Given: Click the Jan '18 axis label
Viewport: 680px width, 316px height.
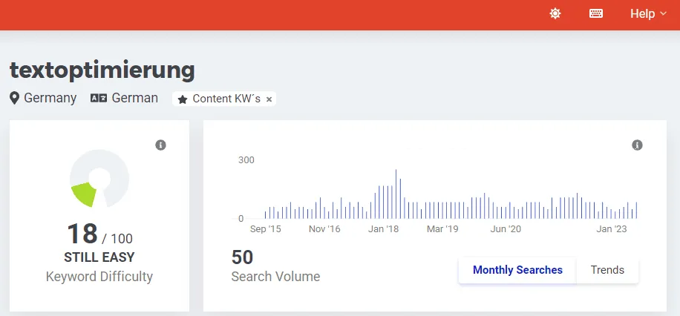Looking at the screenshot, I should [383, 229].
